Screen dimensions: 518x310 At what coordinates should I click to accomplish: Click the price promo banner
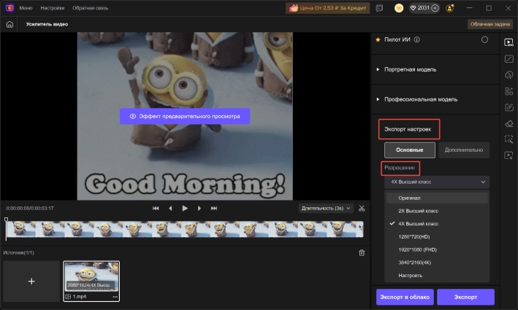click(x=327, y=8)
